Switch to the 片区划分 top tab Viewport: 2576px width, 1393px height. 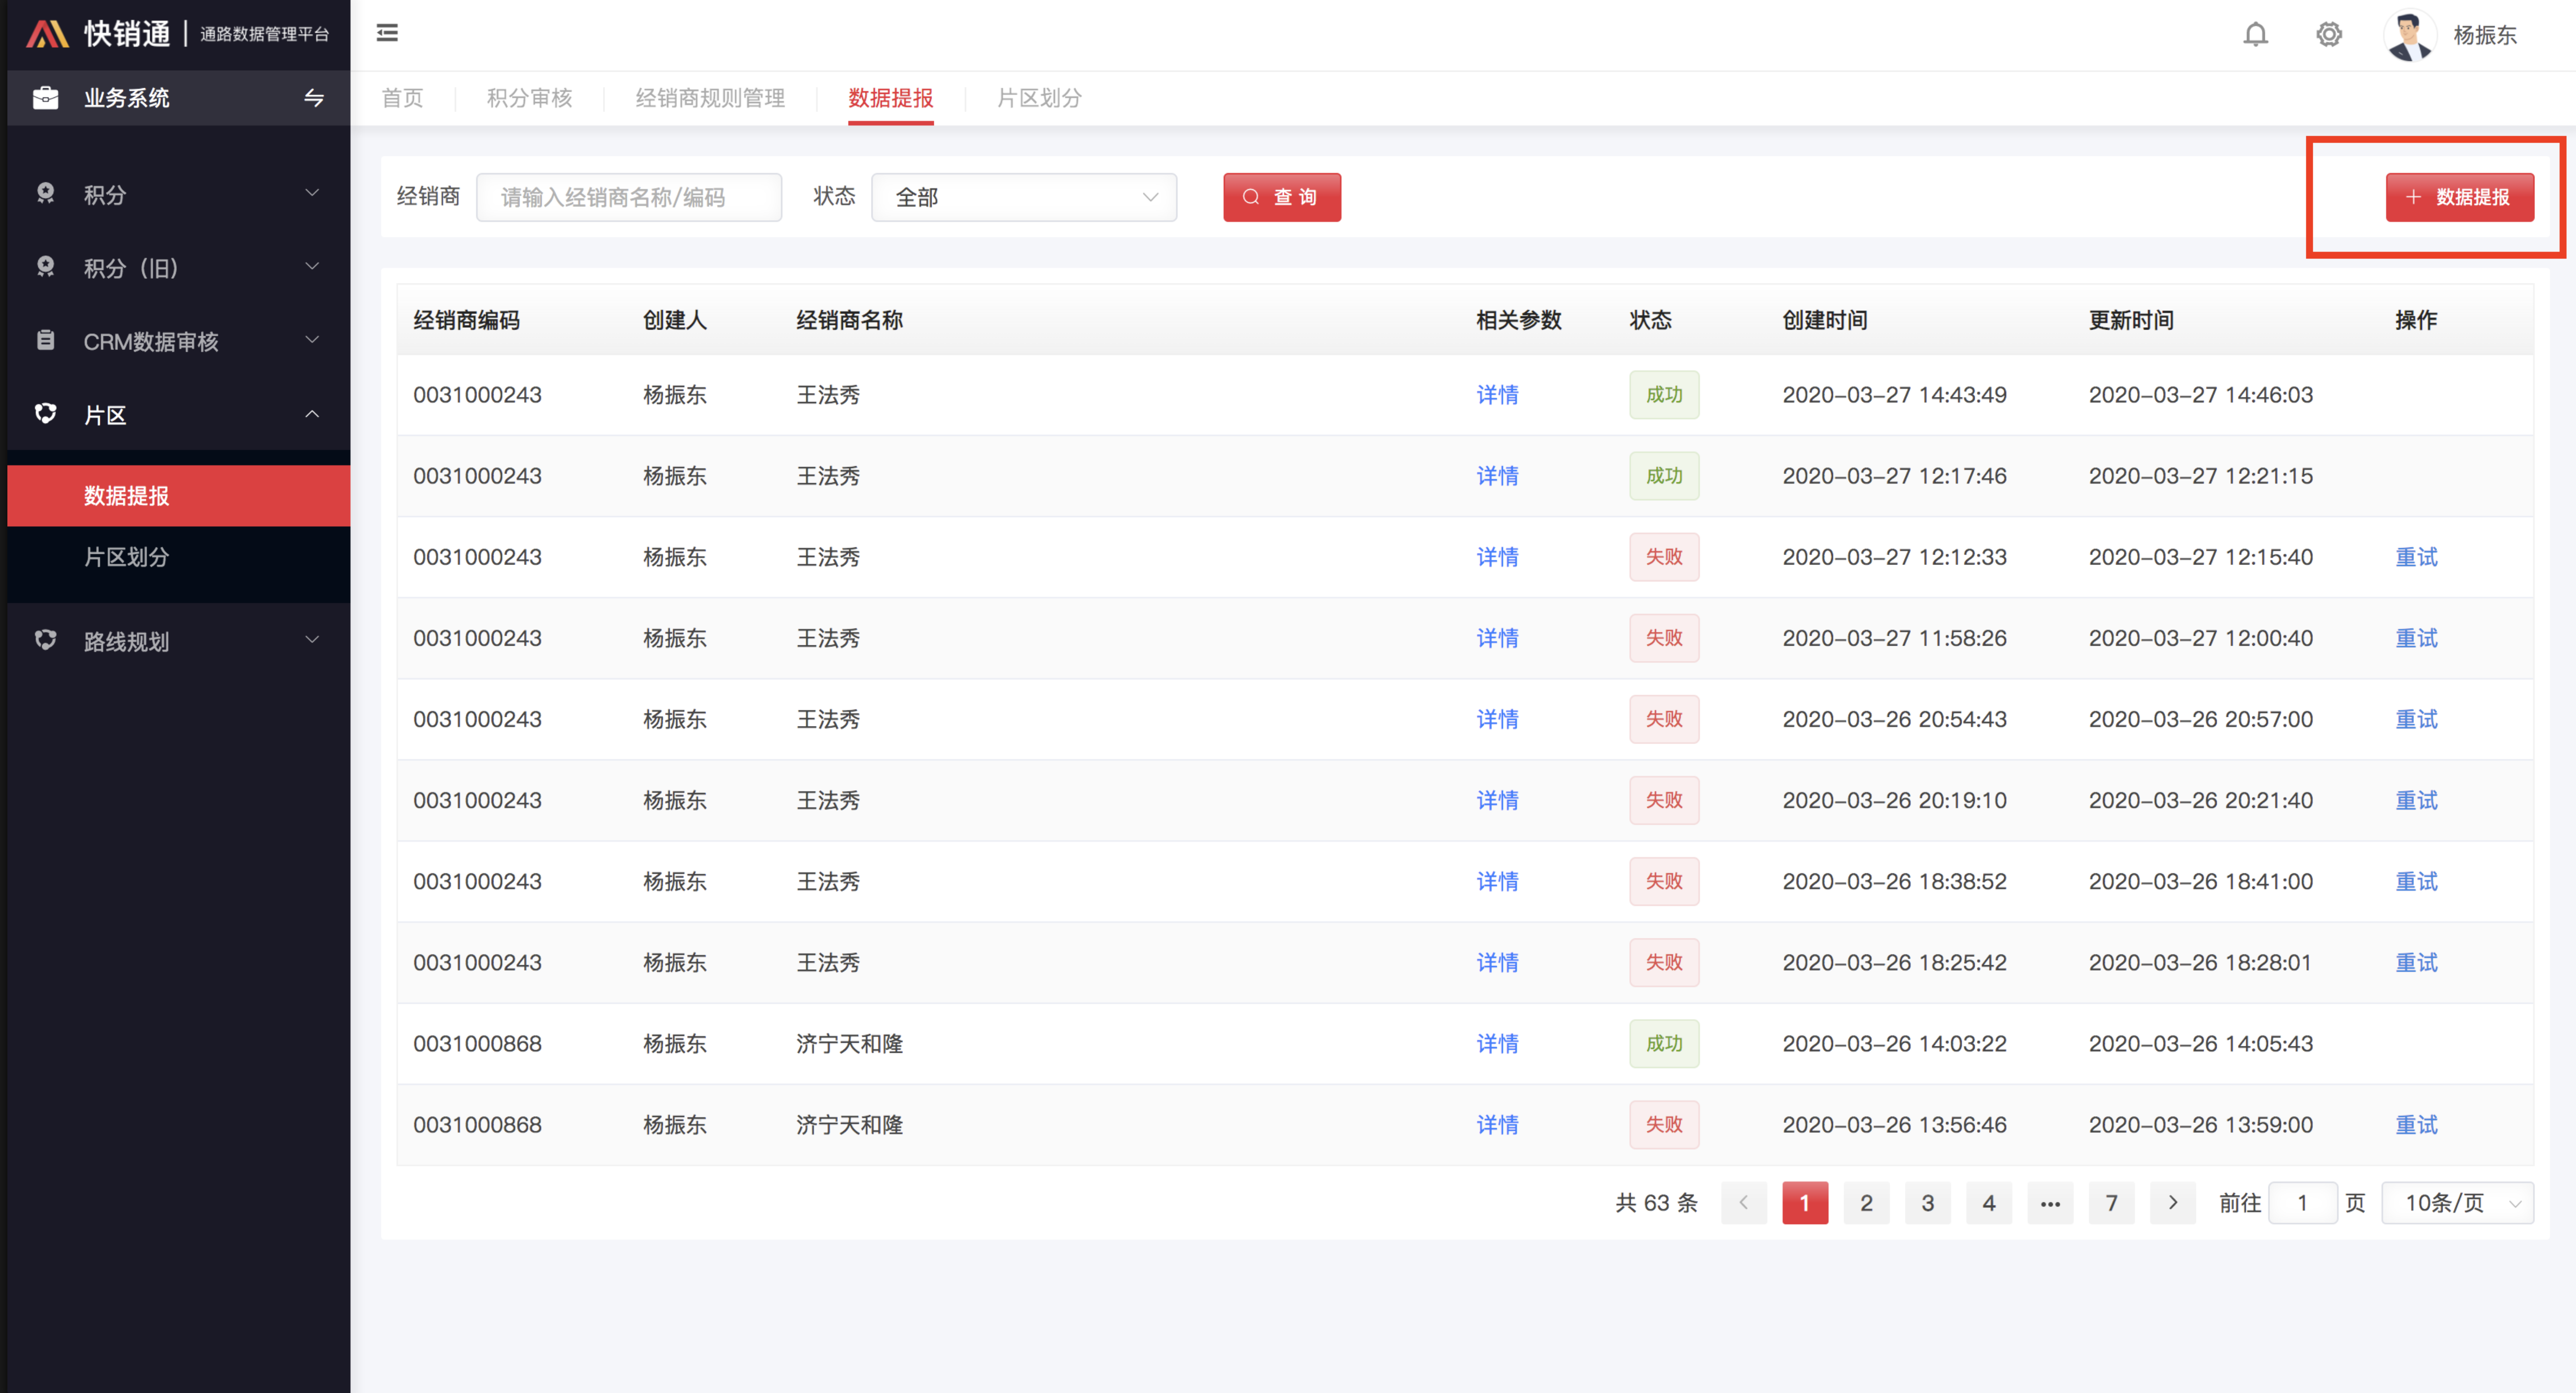[1039, 98]
